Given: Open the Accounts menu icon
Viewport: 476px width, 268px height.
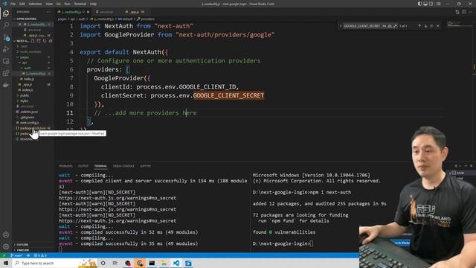Looking at the screenshot, I should coord(6,234).
